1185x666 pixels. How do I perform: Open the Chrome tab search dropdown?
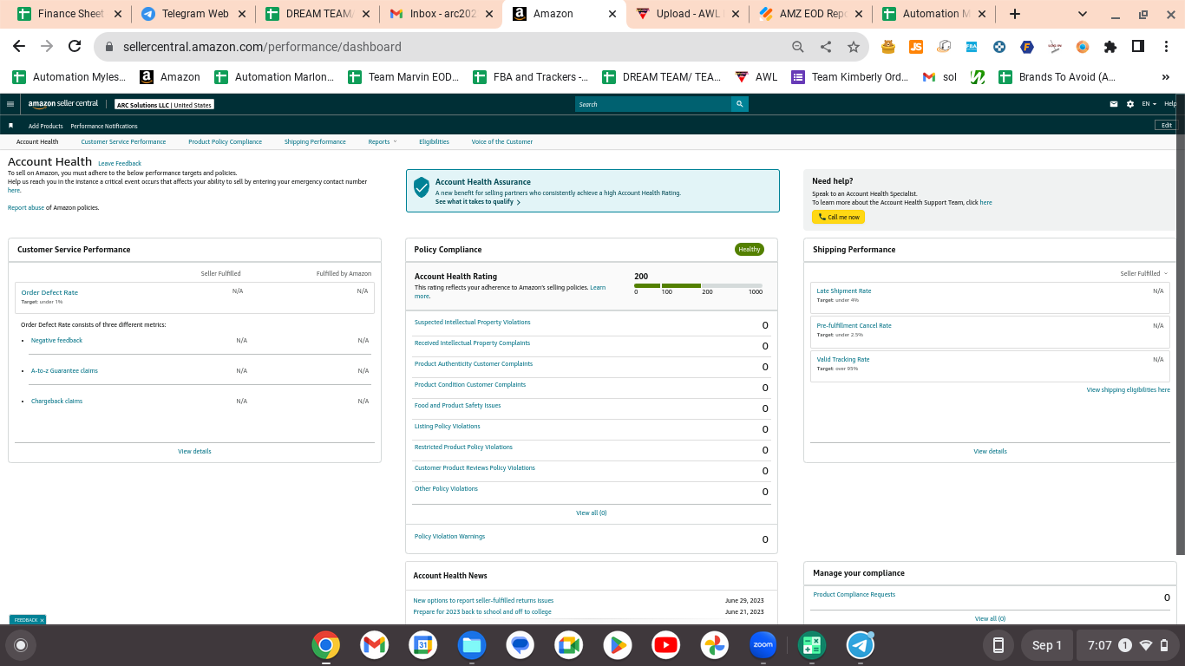coord(1083,14)
